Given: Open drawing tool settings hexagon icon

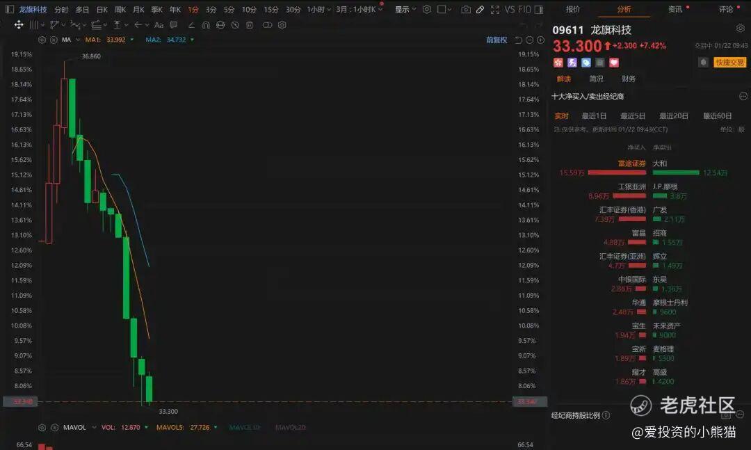Looking at the screenshot, I should point(282,25).
